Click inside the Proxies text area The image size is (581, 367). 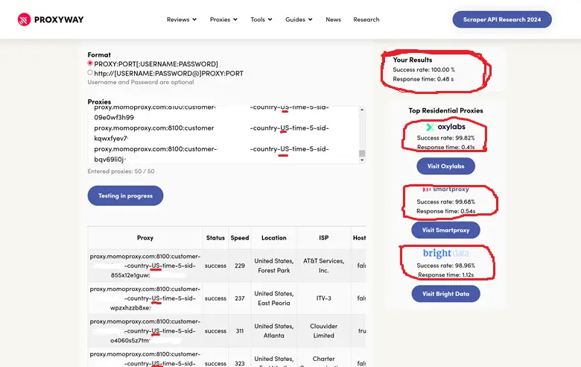(223, 134)
